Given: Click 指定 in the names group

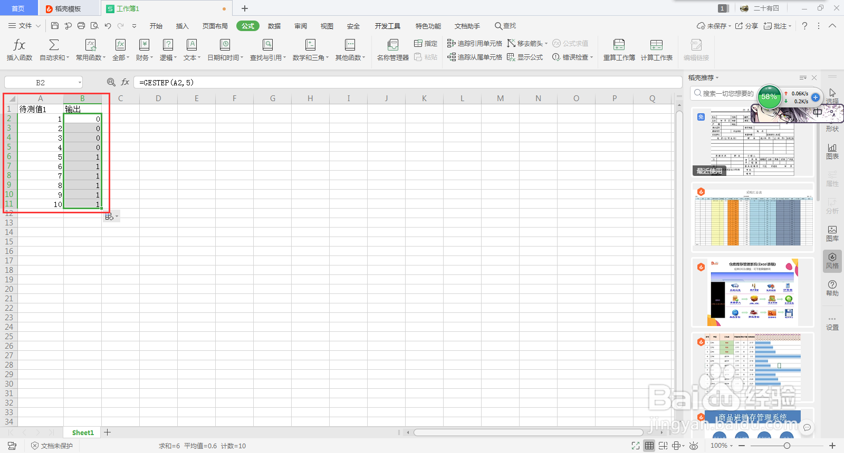Looking at the screenshot, I should point(426,43).
